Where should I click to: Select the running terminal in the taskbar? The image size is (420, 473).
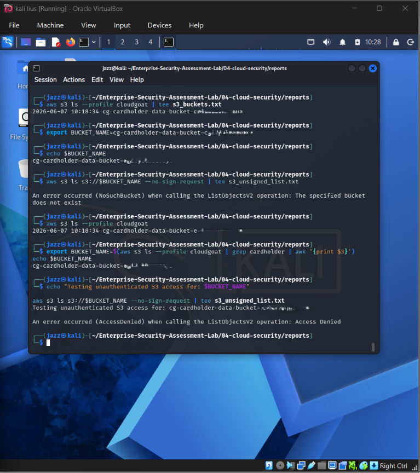pyautogui.click(x=169, y=42)
